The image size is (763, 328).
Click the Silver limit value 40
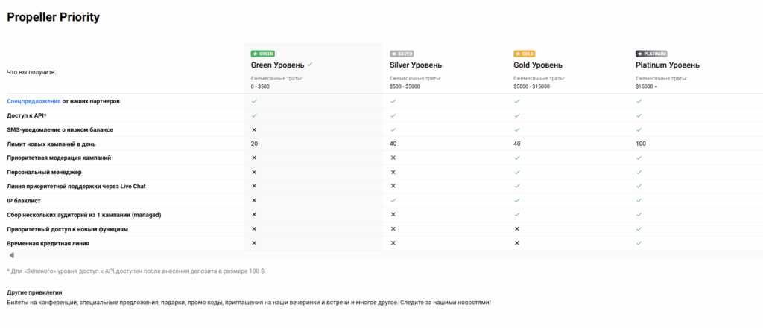393,144
